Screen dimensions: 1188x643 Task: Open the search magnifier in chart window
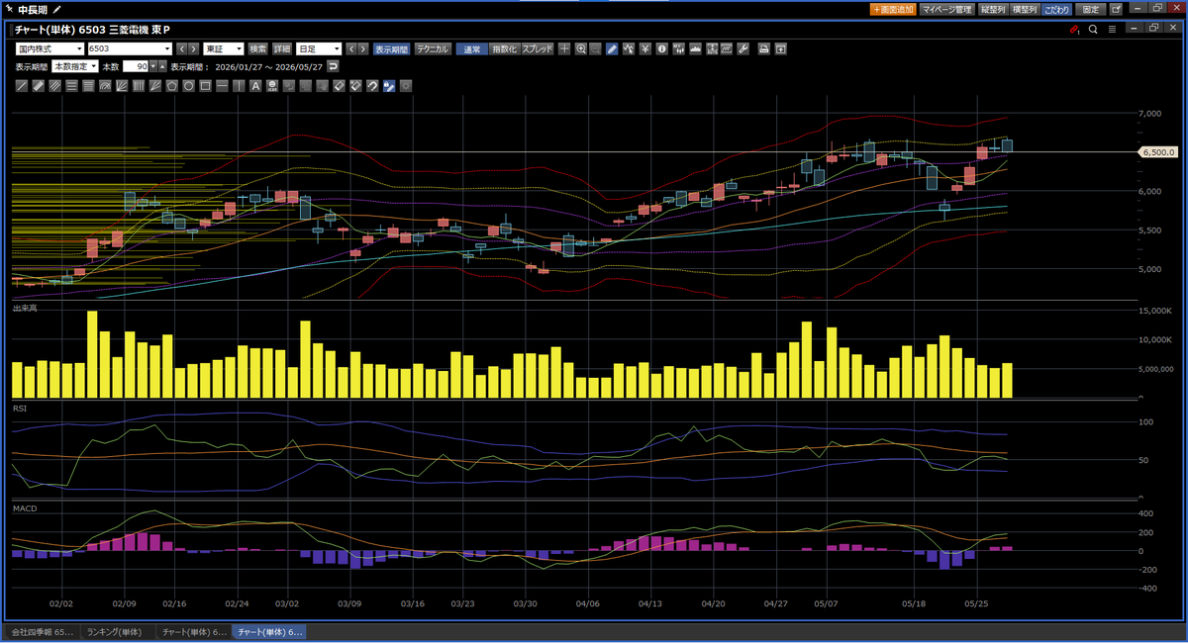pos(1093,29)
